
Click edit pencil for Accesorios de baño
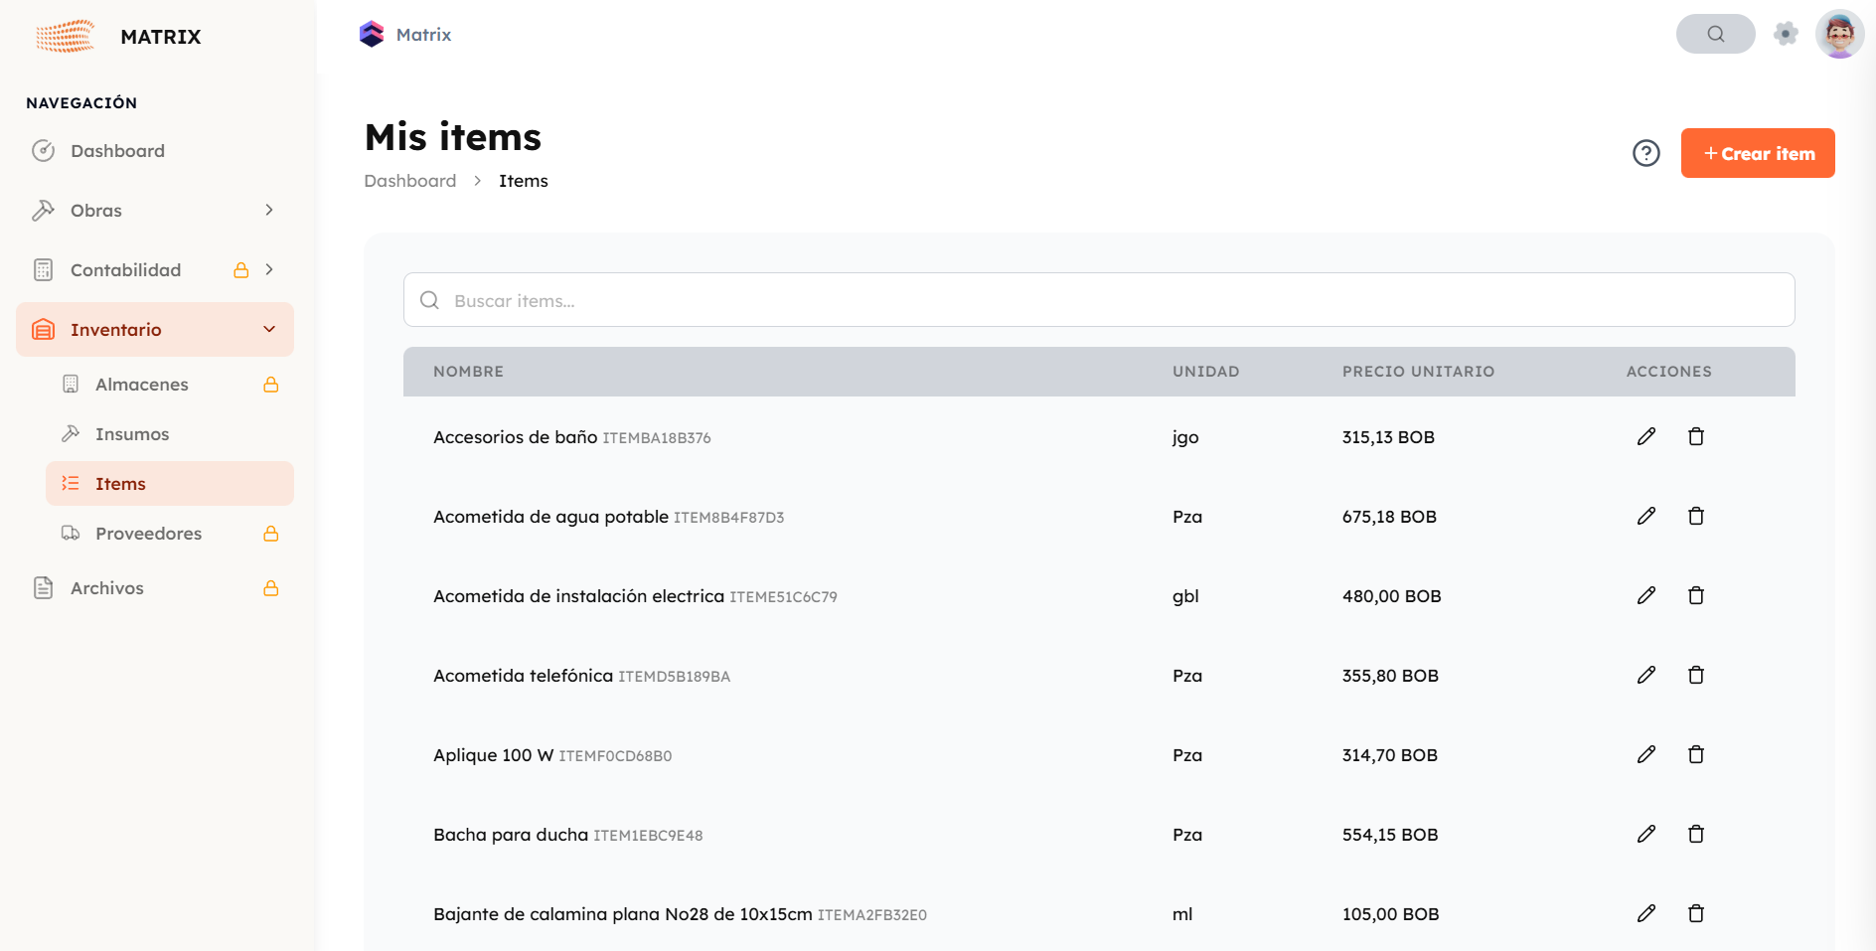coord(1646,436)
